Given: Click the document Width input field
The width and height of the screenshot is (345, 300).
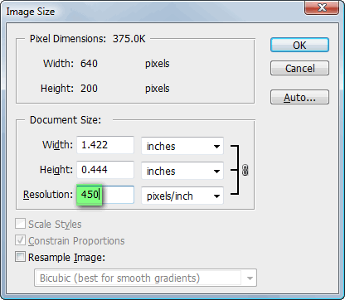Looking at the screenshot, I should [x=105, y=145].
